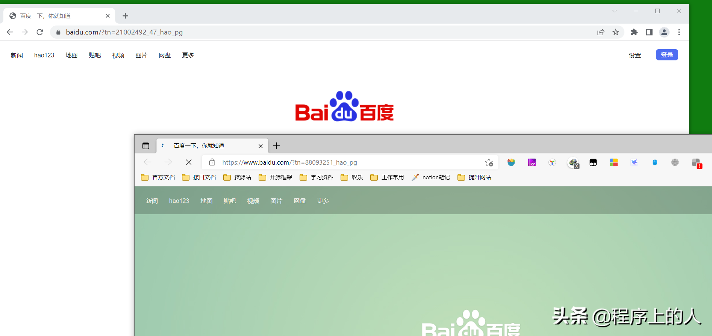Close the Chrome Baidu tab
The image size is (712, 336).
click(108, 16)
